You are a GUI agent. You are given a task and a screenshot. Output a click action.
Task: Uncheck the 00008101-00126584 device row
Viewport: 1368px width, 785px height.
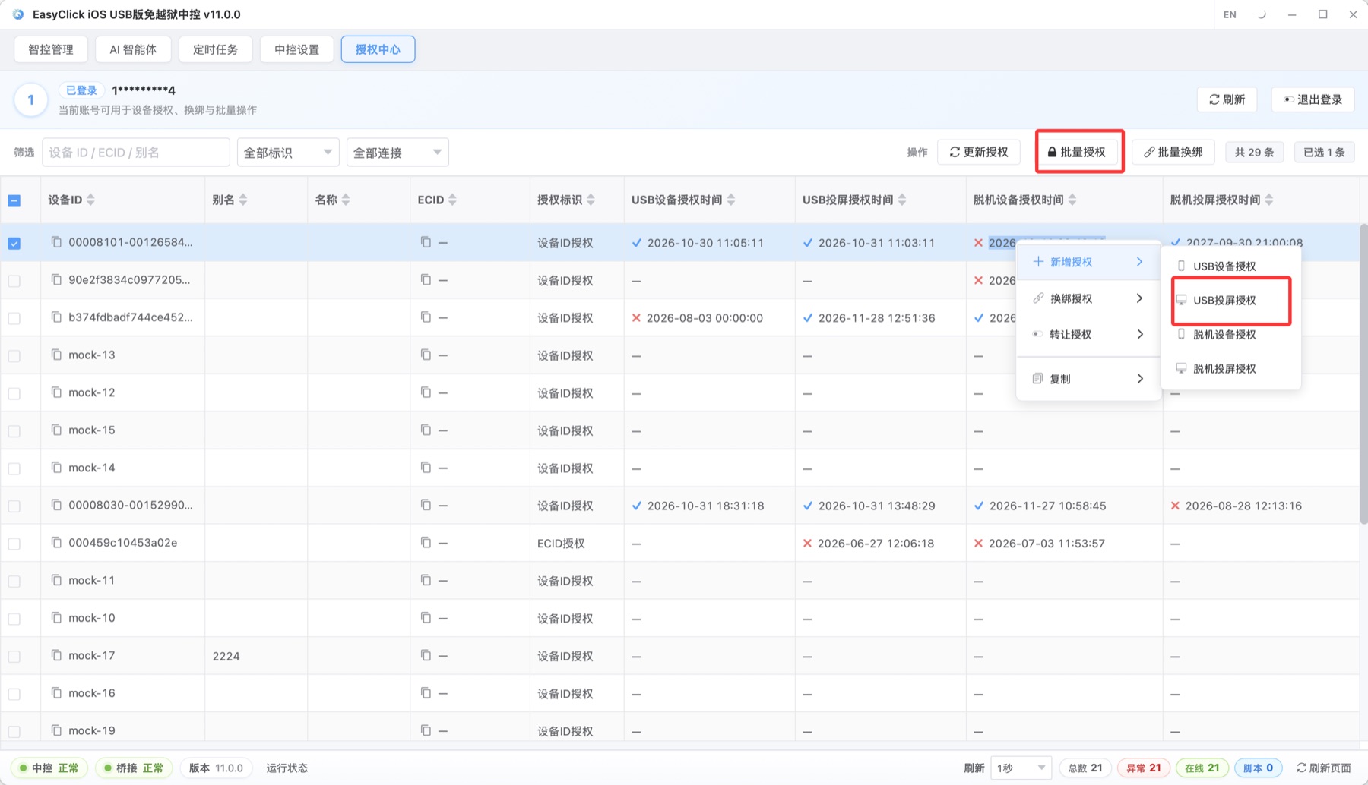[x=14, y=243]
